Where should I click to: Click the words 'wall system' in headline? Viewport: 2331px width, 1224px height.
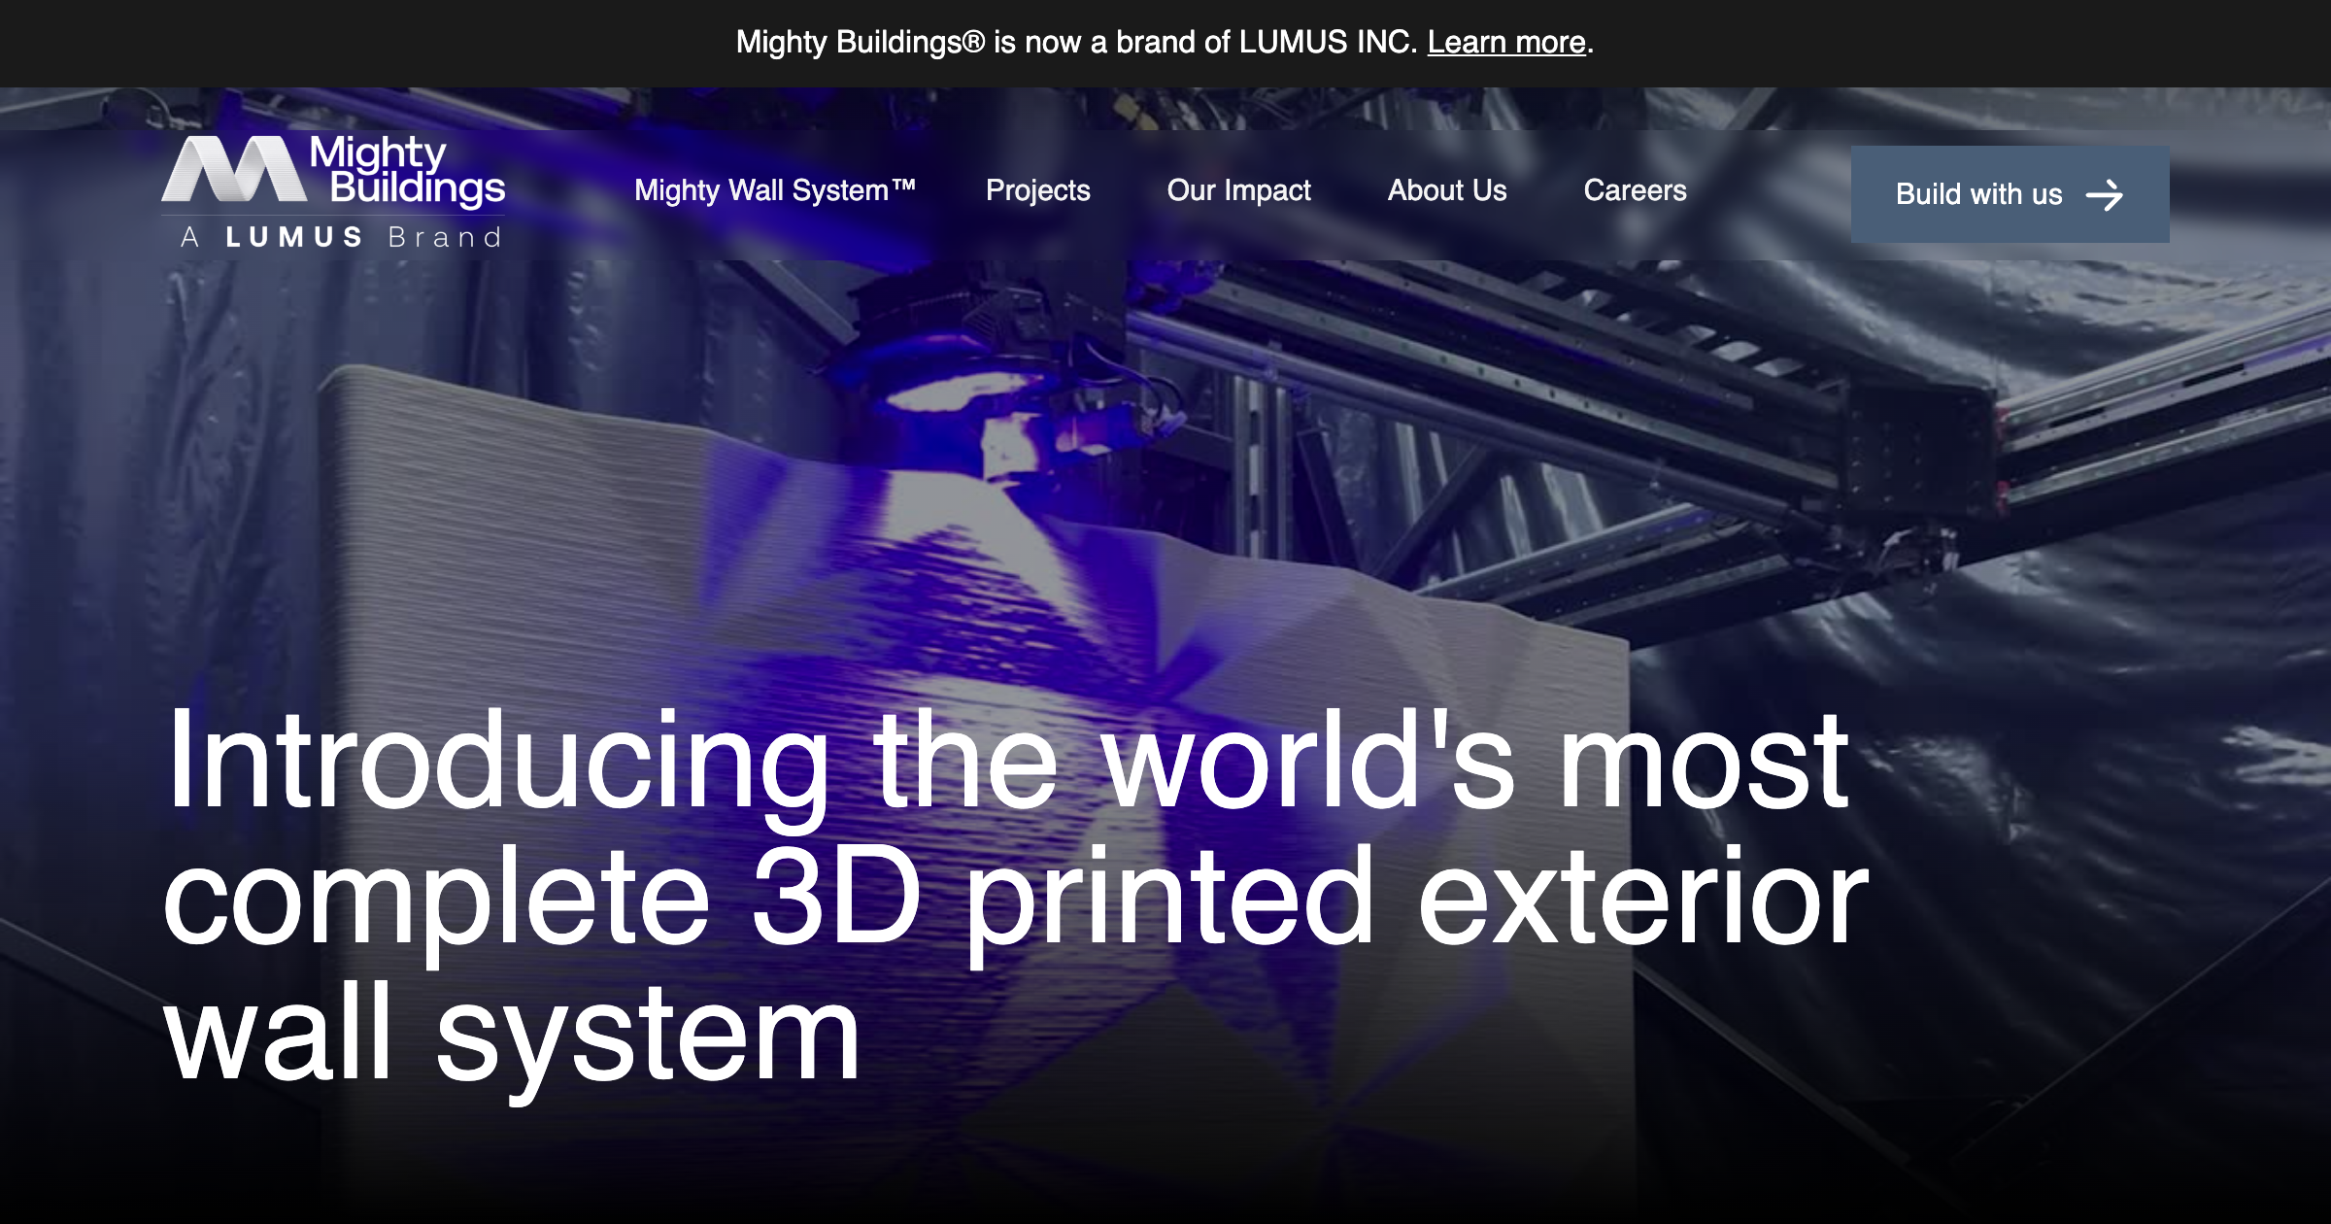tap(512, 1032)
